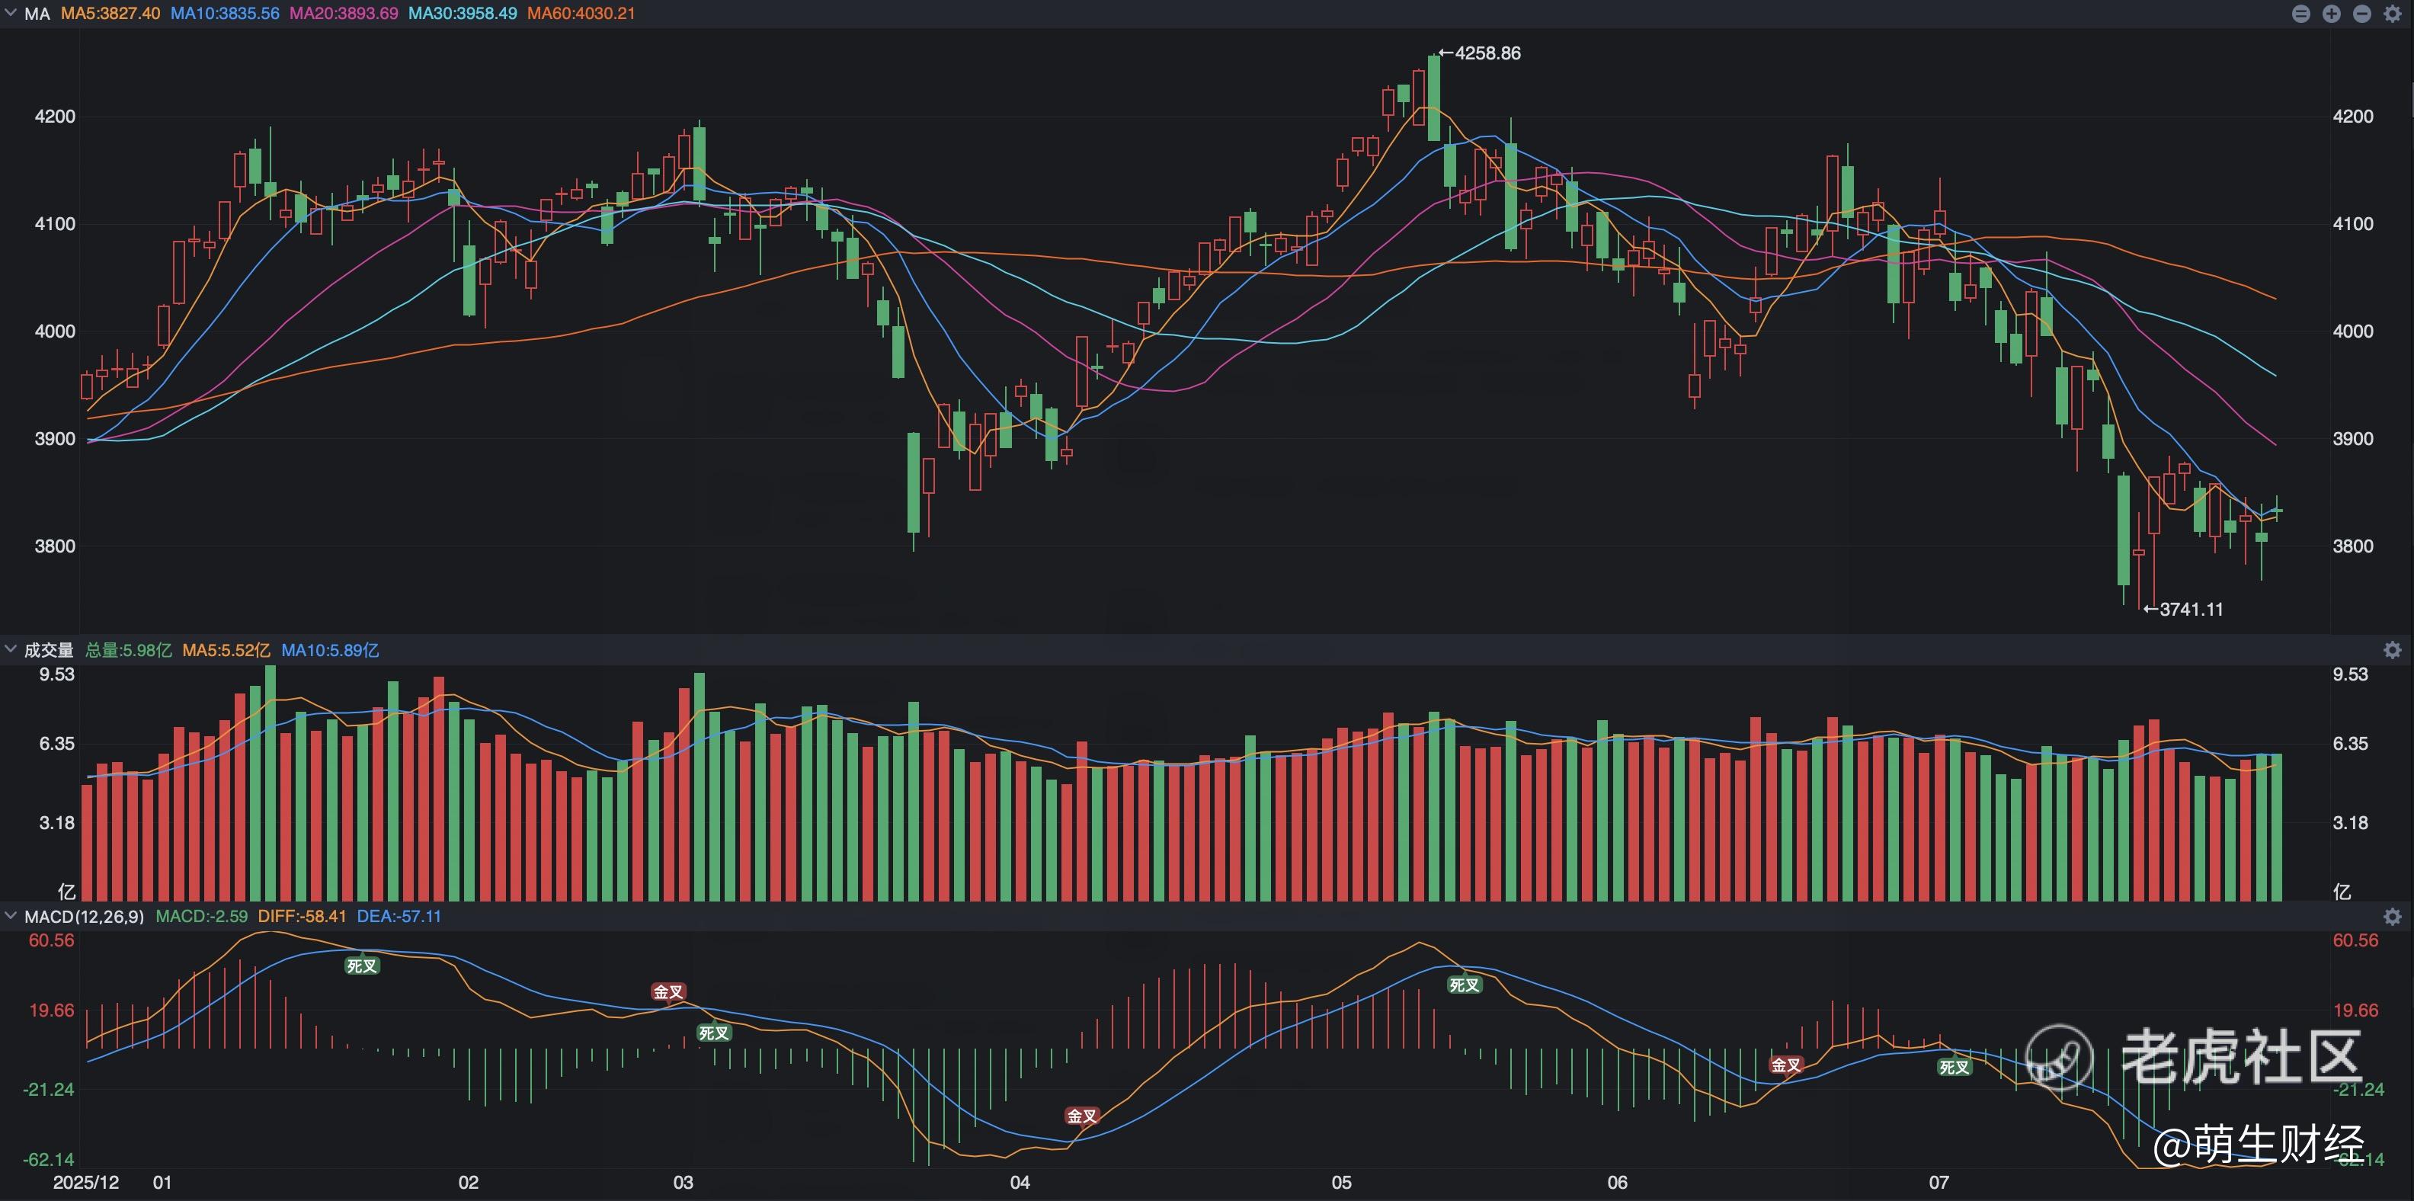2414x1201 pixels.
Task: Click the earliest 死叉 marker on MACD
Action: (x=362, y=966)
